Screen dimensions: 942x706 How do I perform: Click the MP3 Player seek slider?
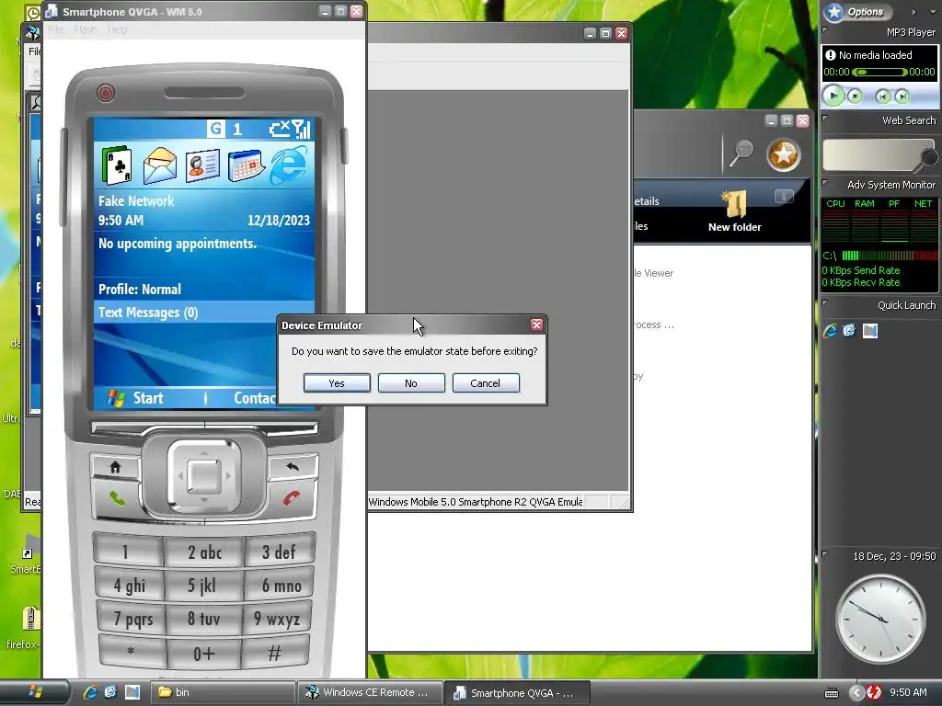coord(879,72)
